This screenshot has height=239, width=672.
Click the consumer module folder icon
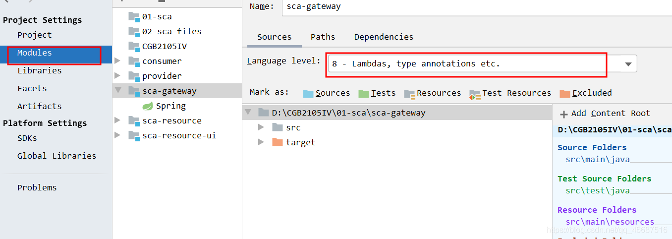tap(134, 61)
